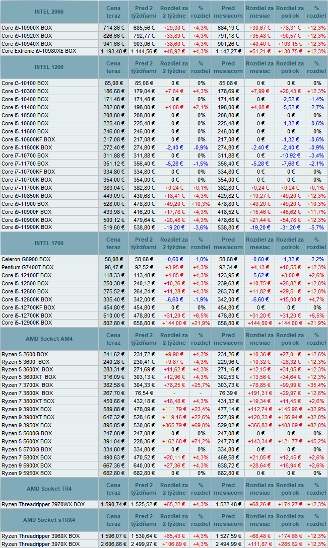Click Core i9-10900F BOX row name
328x548 pixels.
26,212
